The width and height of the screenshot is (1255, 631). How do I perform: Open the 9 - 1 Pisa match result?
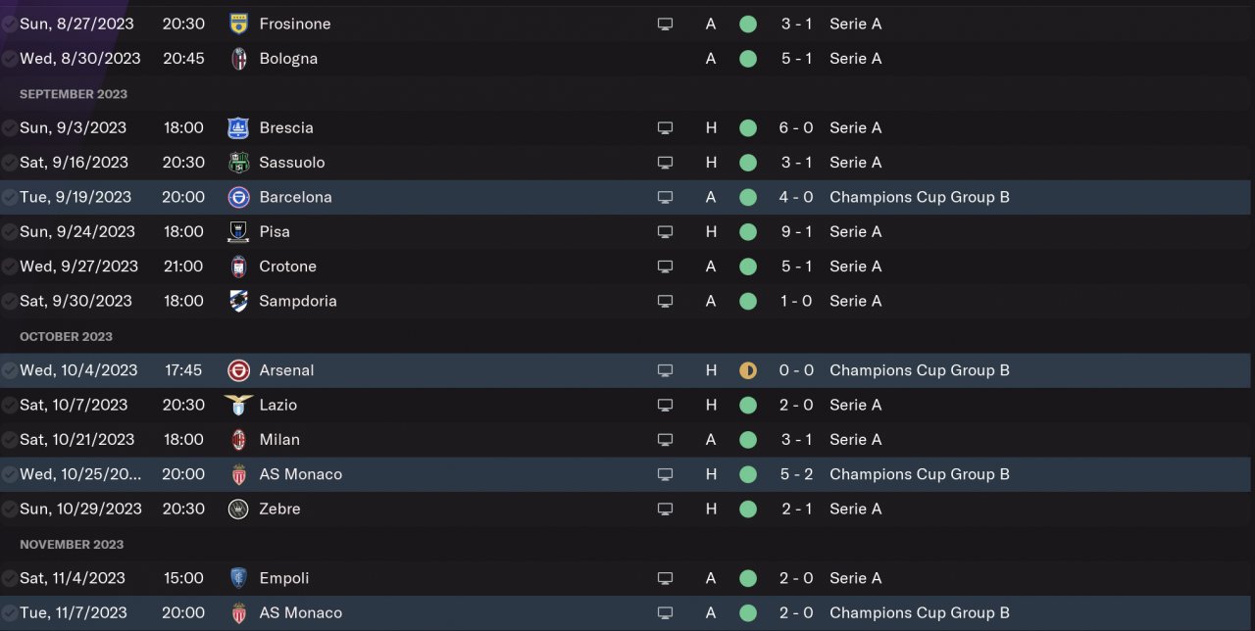(x=796, y=232)
